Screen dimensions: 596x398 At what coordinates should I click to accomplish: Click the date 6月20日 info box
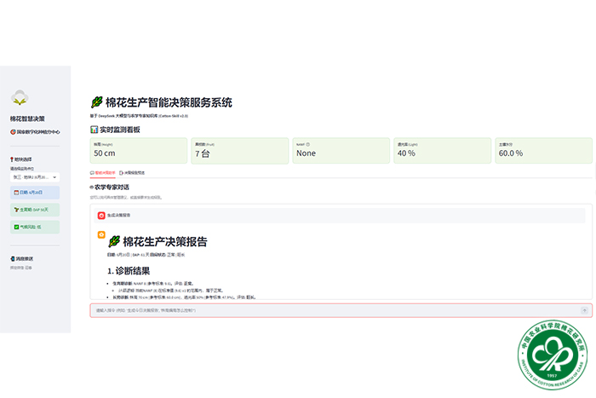tap(35, 193)
